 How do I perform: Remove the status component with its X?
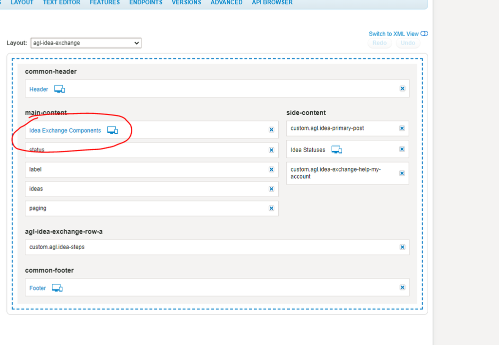[271, 150]
